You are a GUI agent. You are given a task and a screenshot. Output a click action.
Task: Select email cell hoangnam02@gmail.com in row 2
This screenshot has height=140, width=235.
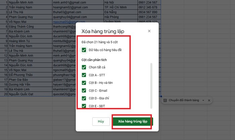click(78, 7)
